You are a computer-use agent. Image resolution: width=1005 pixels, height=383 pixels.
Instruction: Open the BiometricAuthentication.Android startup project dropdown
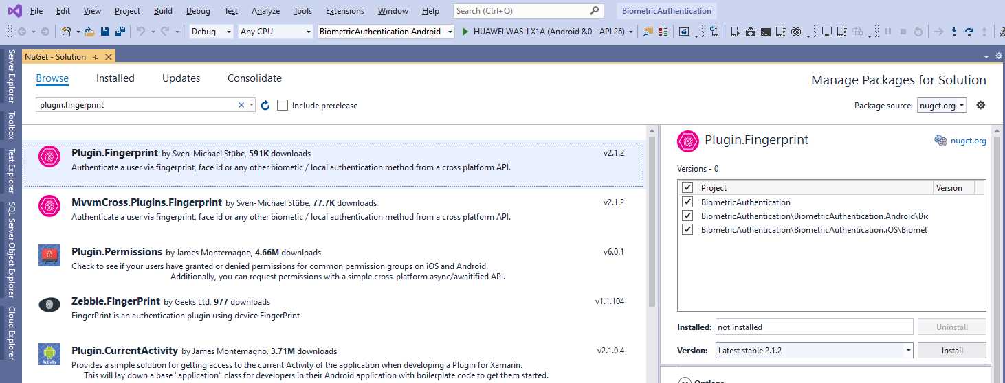click(x=386, y=32)
